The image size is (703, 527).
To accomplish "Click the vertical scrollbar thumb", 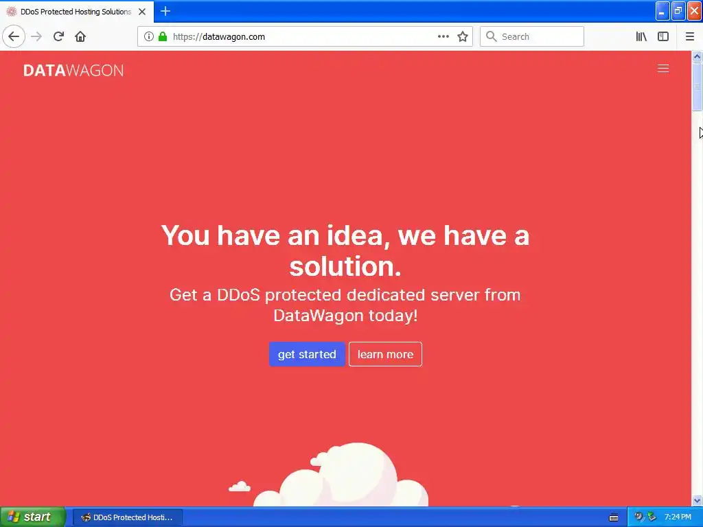I will [697, 86].
